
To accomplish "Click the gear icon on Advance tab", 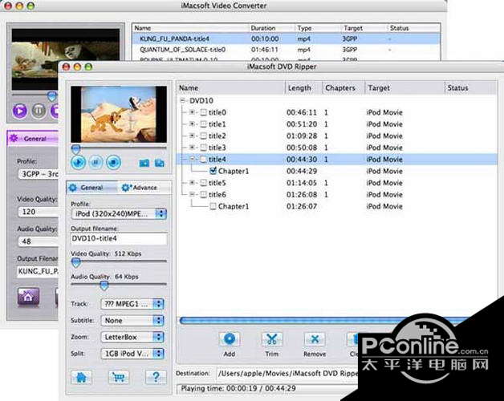I will [125, 188].
